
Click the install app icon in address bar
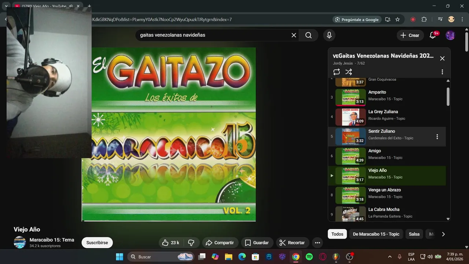pyautogui.click(x=388, y=19)
